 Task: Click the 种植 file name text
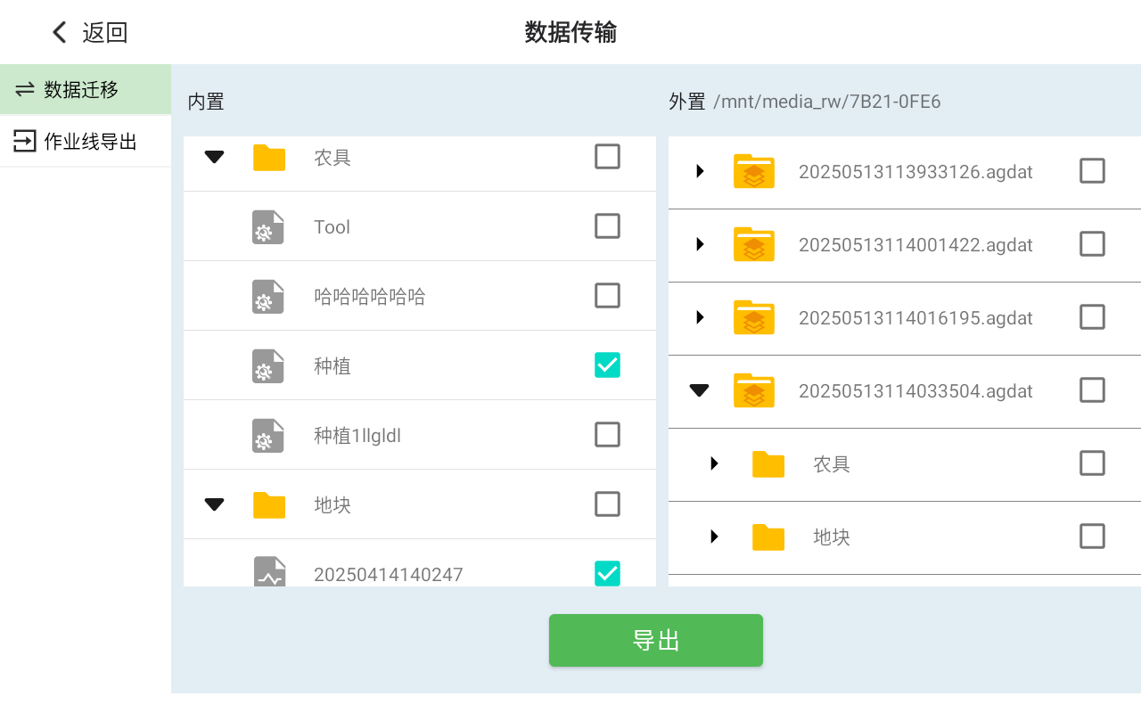tap(332, 366)
